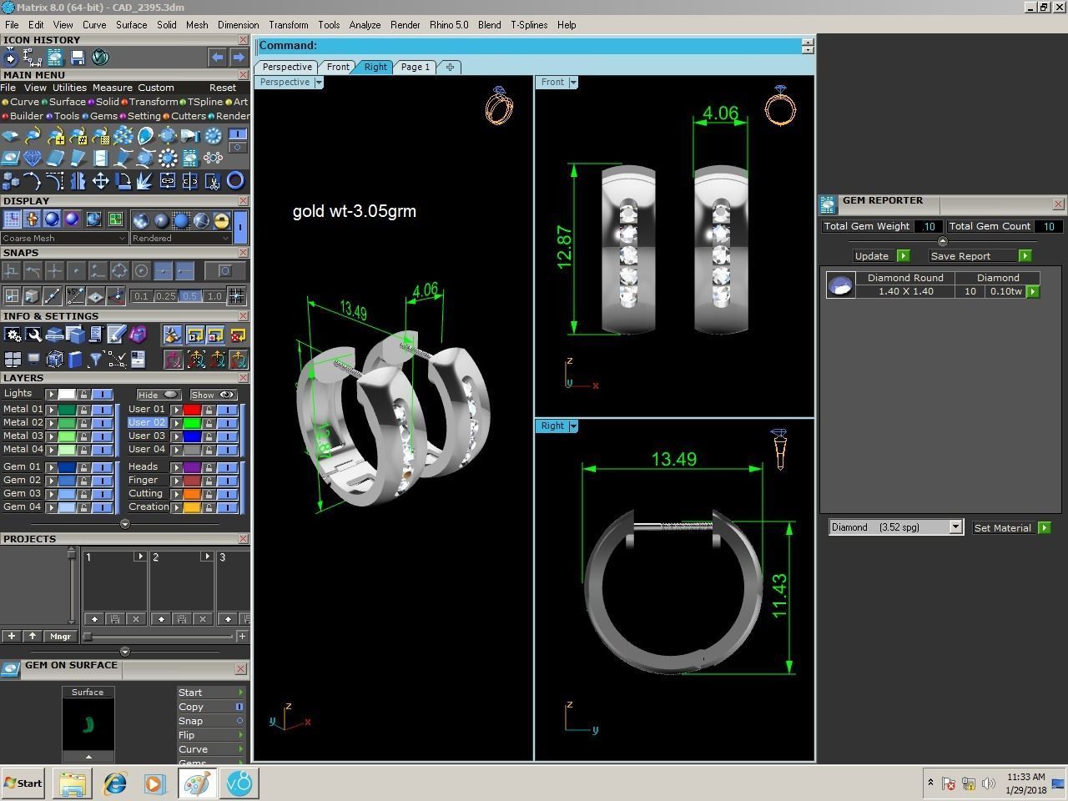1068x801 pixels.
Task: Switch to the Page 1 tab
Action: [x=416, y=67]
